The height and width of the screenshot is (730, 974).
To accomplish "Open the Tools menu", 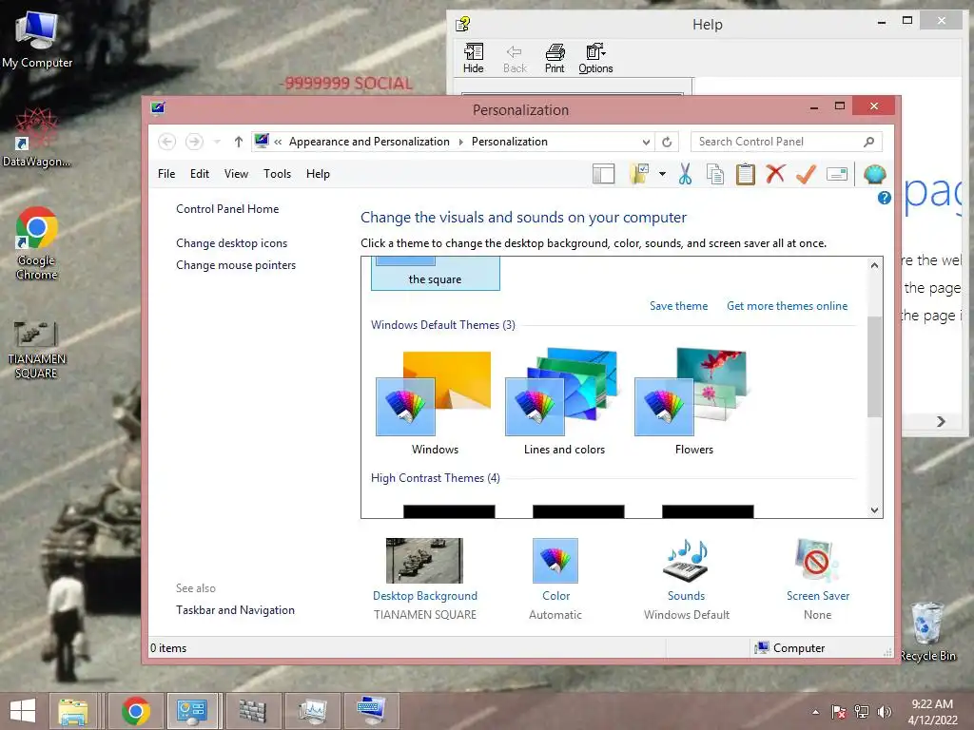I will tap(277, 174).
